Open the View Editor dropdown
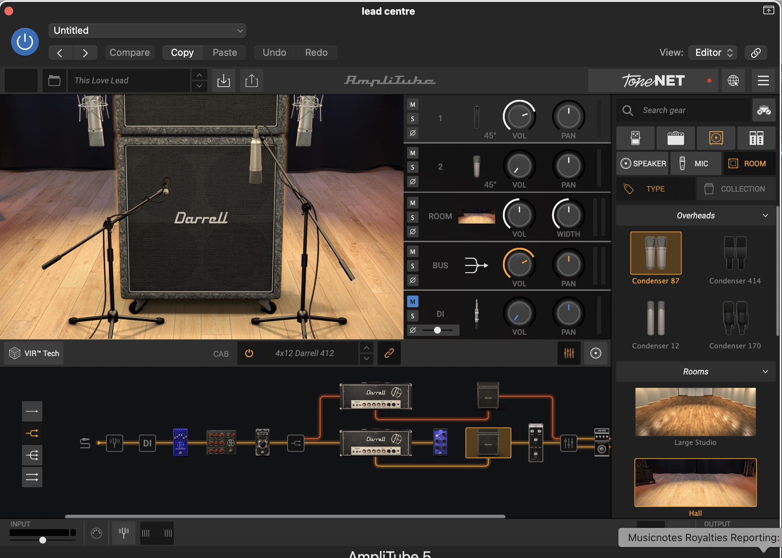 click(x=713, y=52)
